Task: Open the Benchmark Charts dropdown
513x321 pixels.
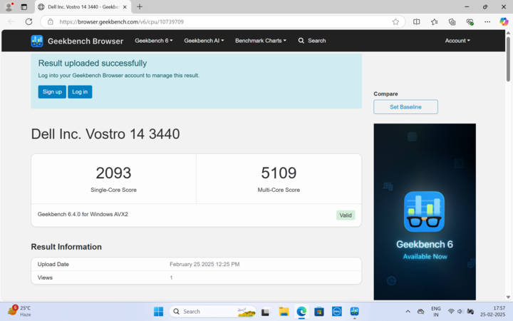Action: coord(261,41)
